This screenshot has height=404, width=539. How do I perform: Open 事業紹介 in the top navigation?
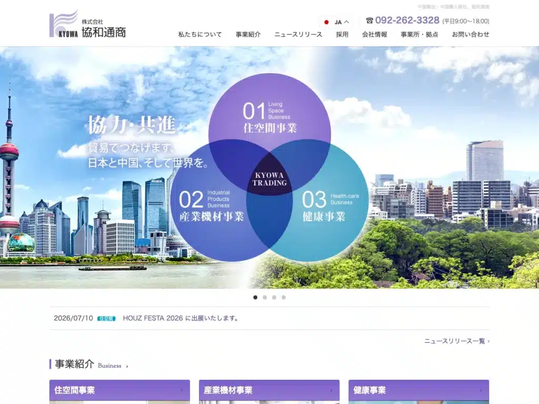(248, 34)
